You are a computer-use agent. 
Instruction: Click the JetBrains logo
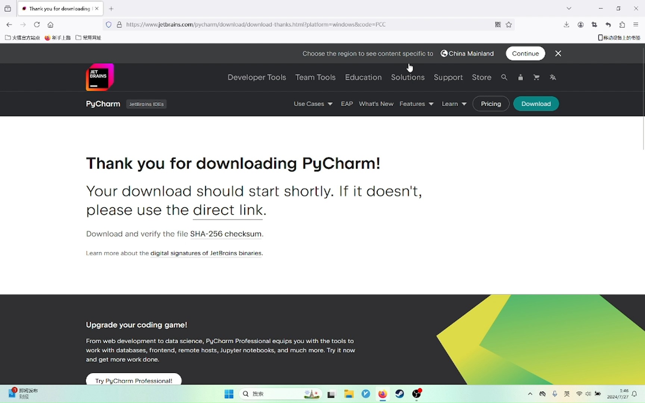pos(99,77)
